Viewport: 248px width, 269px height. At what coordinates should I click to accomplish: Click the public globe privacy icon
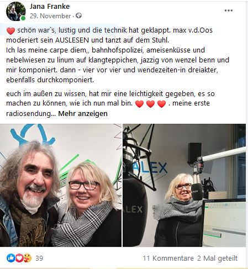pos(78,16)
